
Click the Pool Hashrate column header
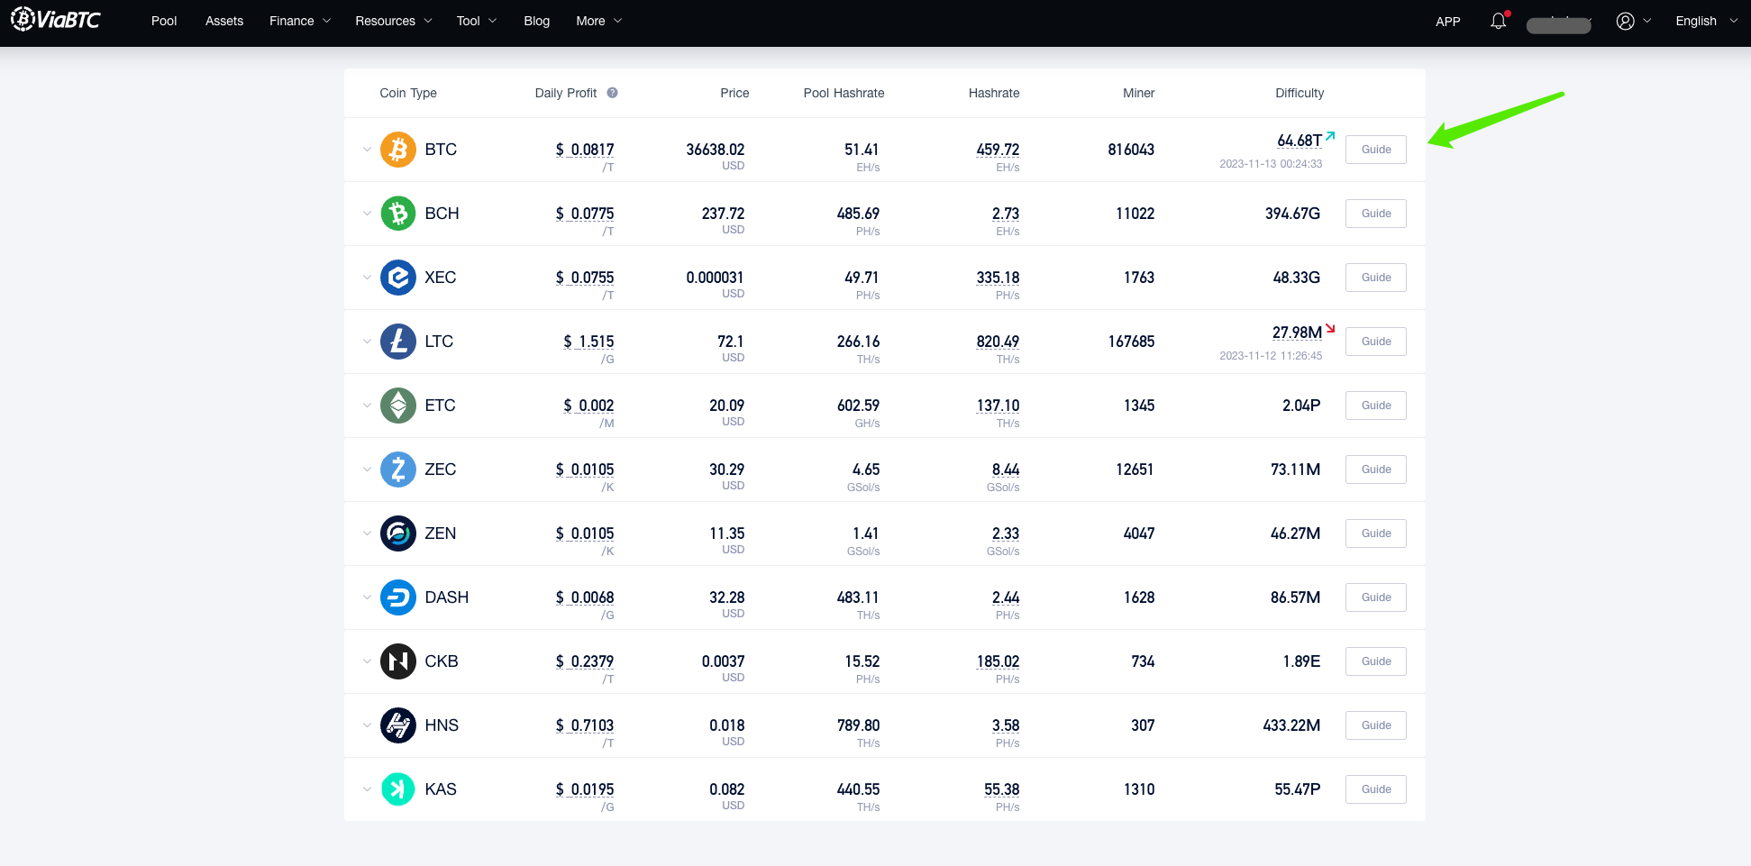844,93
